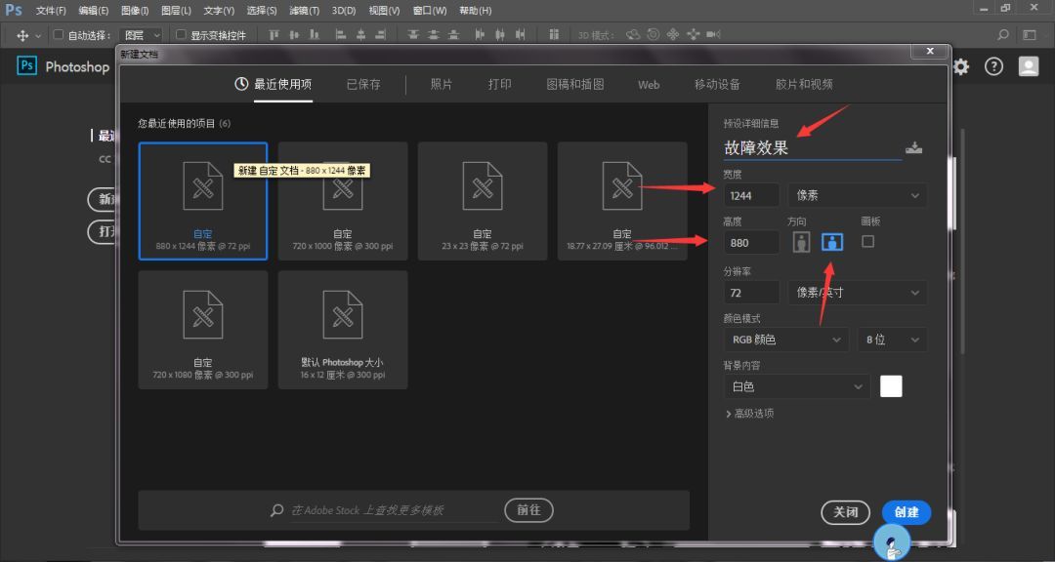
Task: Open color mode RGB 颜色 dropdown
Action: pos(785,340)
